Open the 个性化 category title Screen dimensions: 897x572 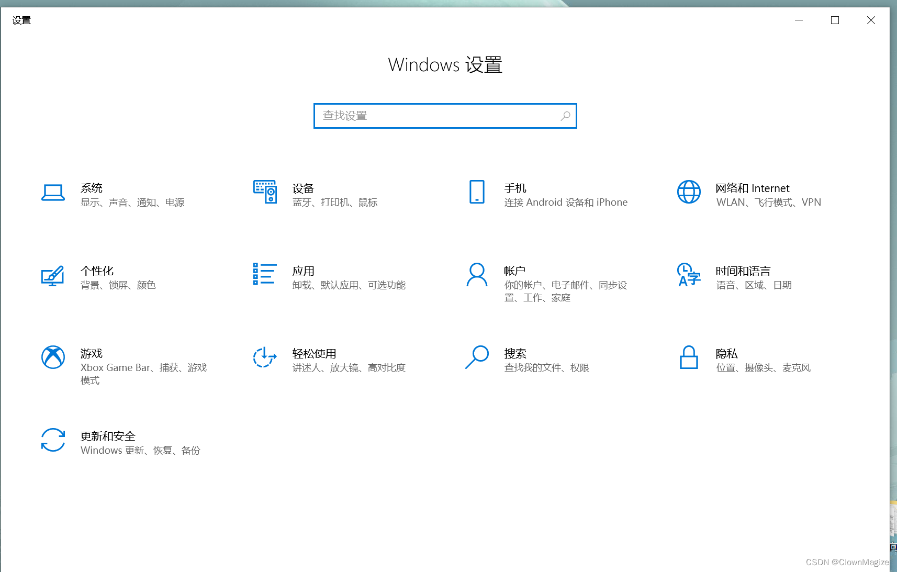pos(97,271)
